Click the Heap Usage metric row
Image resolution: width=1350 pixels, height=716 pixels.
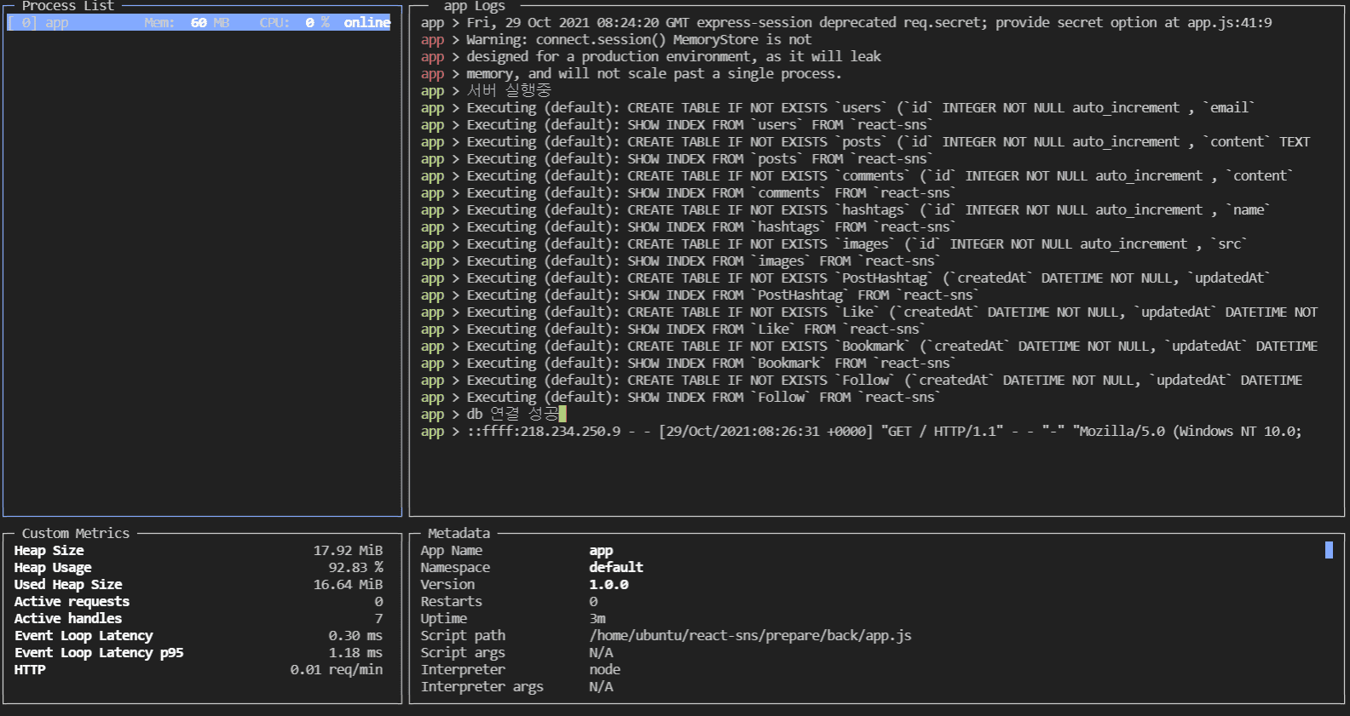coord(198,568)
